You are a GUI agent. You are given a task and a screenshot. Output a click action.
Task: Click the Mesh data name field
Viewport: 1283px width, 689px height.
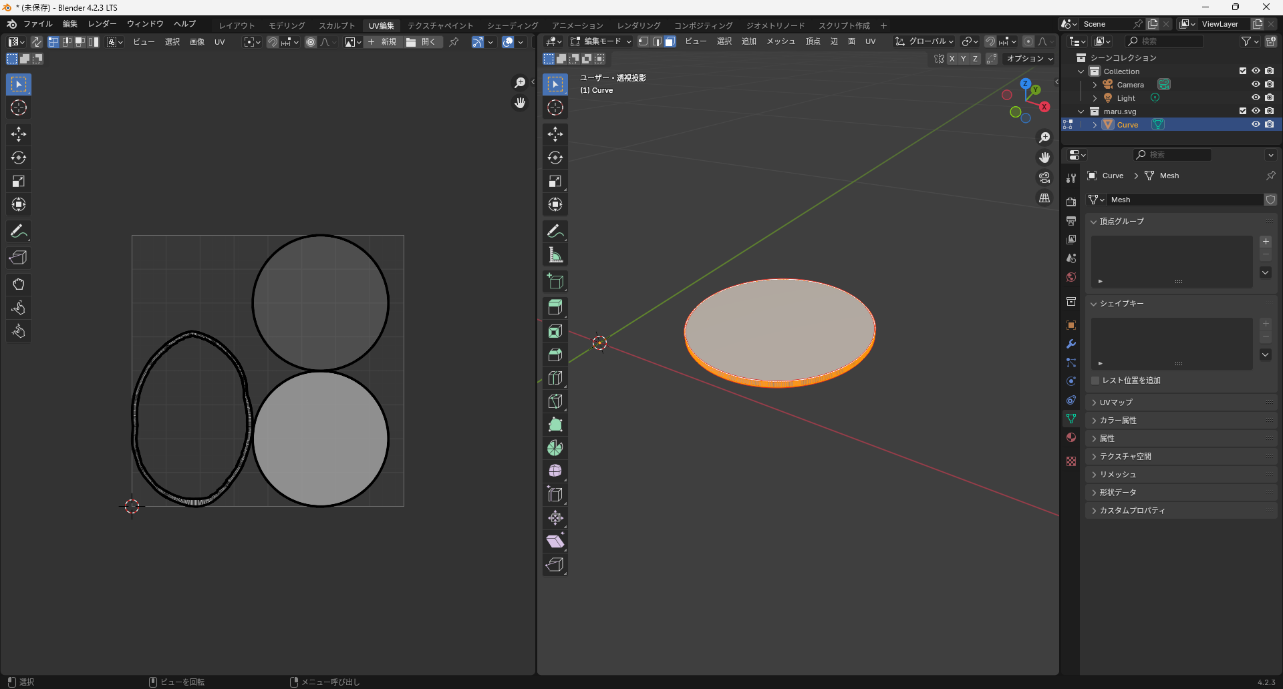pos(1184,200)
